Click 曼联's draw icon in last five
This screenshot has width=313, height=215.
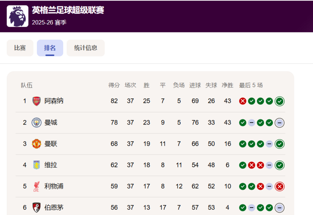(269, 144)
